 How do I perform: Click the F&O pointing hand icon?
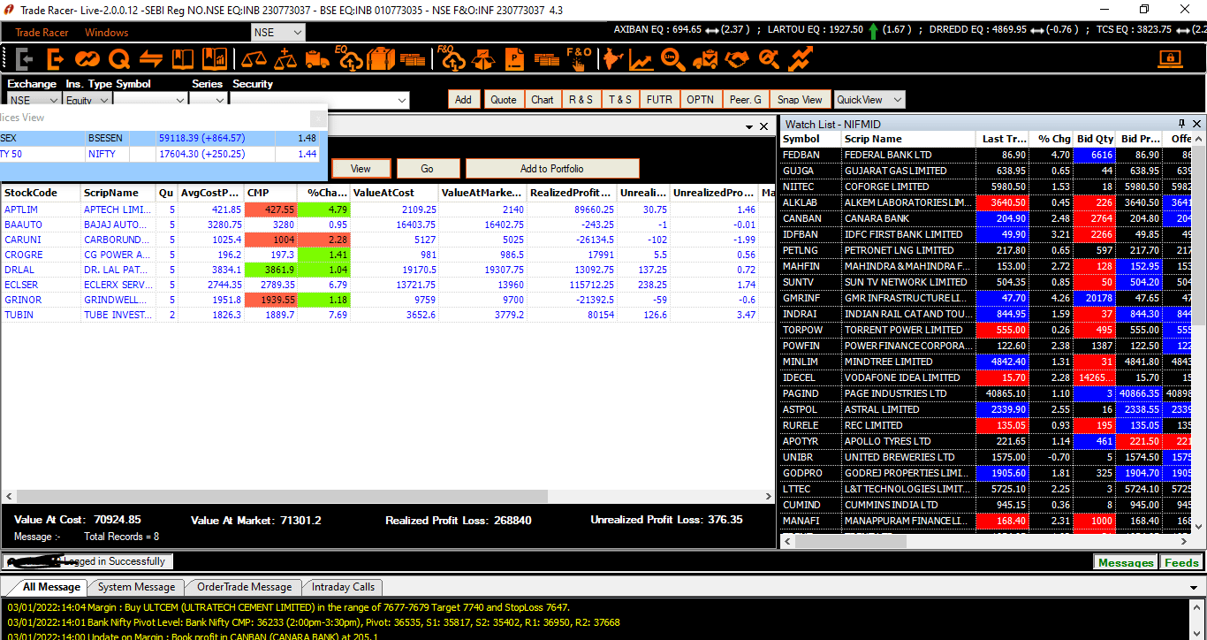pos(579,58)
